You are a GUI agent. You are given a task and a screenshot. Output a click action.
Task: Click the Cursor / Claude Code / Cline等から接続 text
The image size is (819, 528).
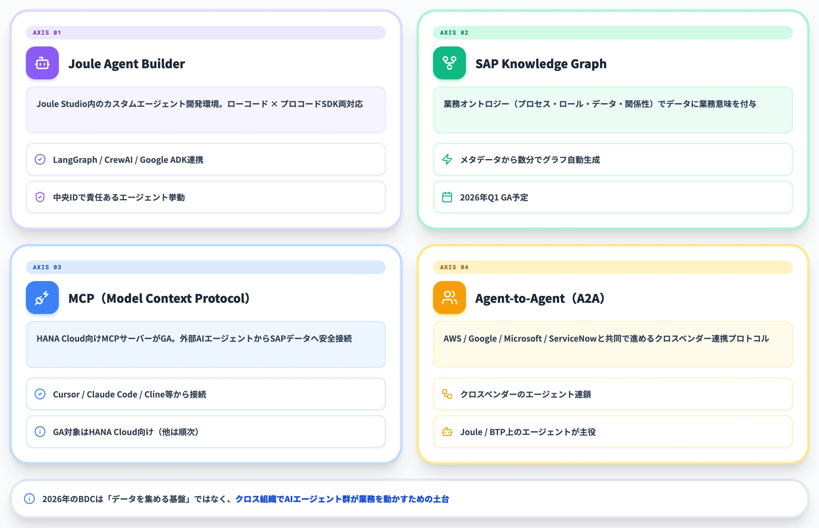click(x=129, y=394)
